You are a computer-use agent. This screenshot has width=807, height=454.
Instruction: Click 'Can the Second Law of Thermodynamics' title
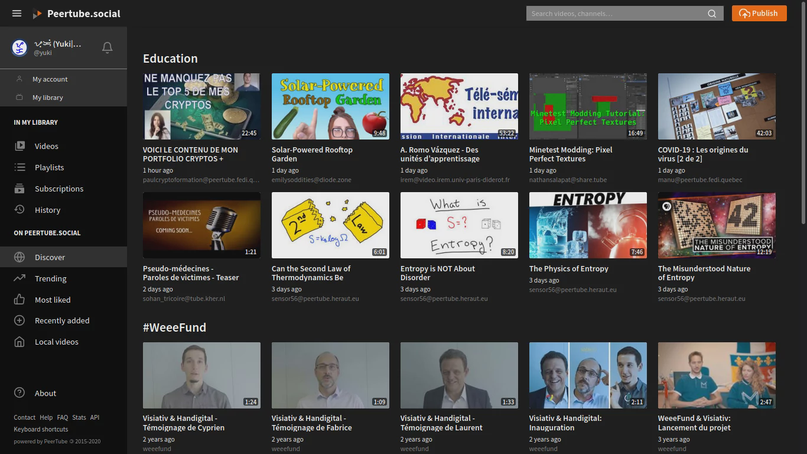coord(311,273)
